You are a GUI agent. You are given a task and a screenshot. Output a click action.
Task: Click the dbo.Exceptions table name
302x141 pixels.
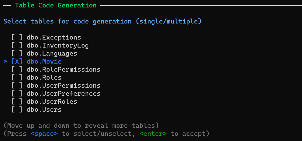[54, 37]
